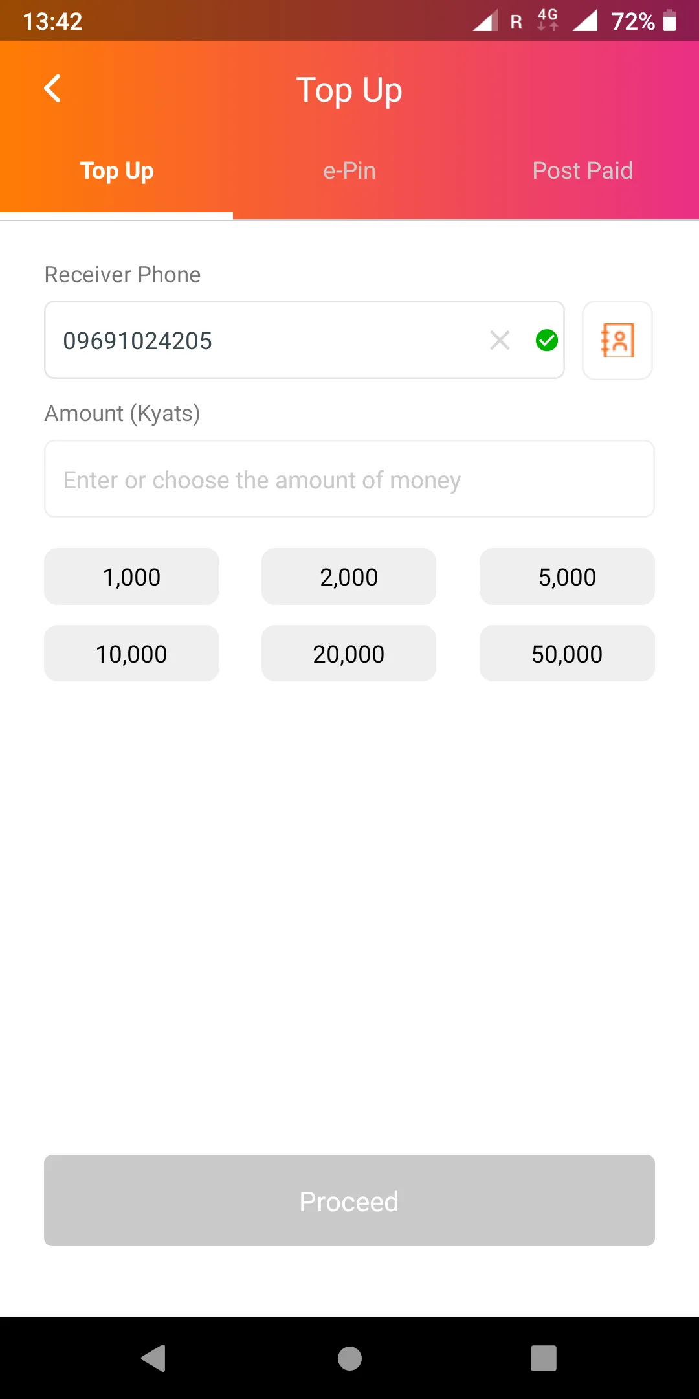
Task: Choose the 1,000 kyats amount
Action: (131, 576)
